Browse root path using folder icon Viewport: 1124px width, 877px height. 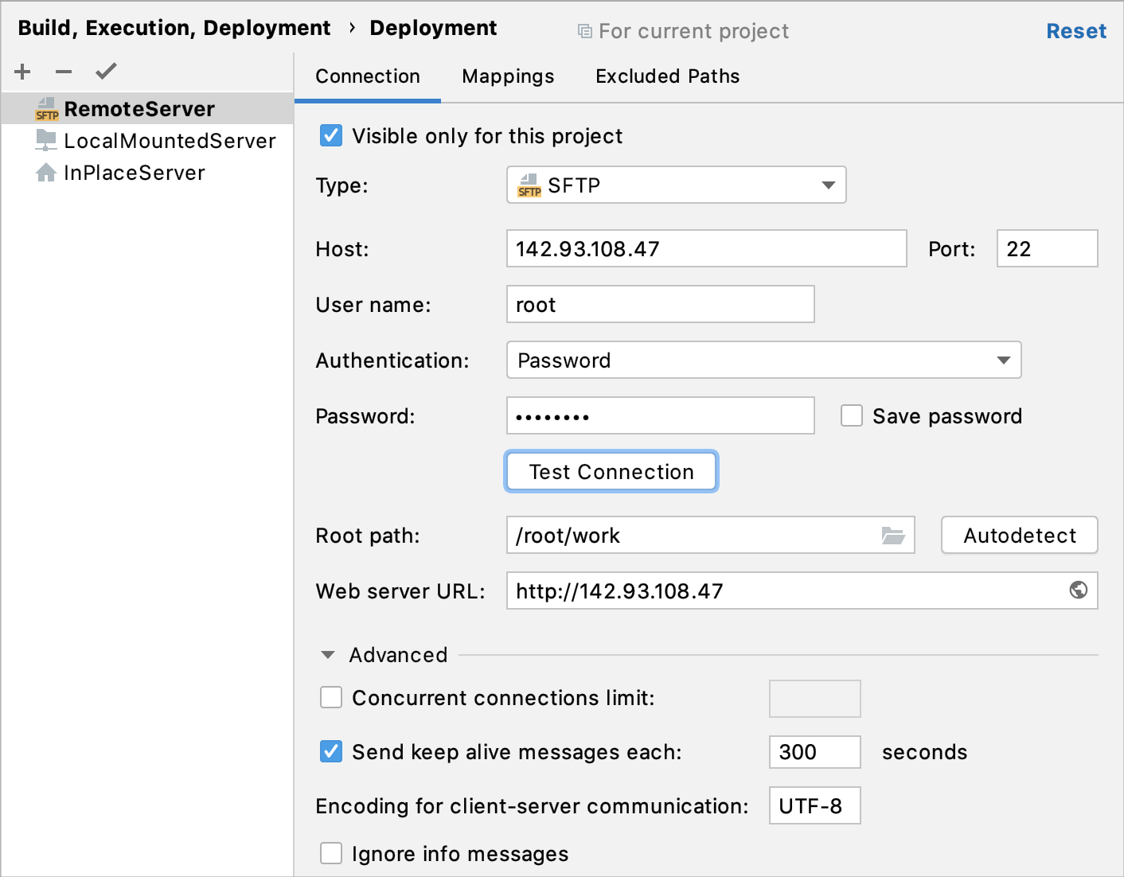tap(893, 536)
